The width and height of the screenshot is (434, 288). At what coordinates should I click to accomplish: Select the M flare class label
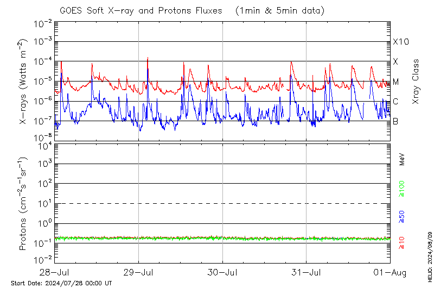pos(396,82)
